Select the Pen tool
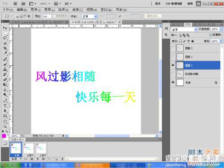 (x=5, y=101)
